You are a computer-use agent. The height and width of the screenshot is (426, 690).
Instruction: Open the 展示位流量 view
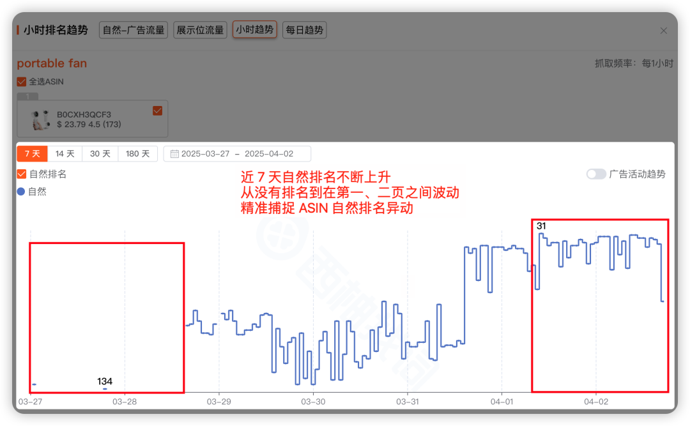[x=200, y=29]
